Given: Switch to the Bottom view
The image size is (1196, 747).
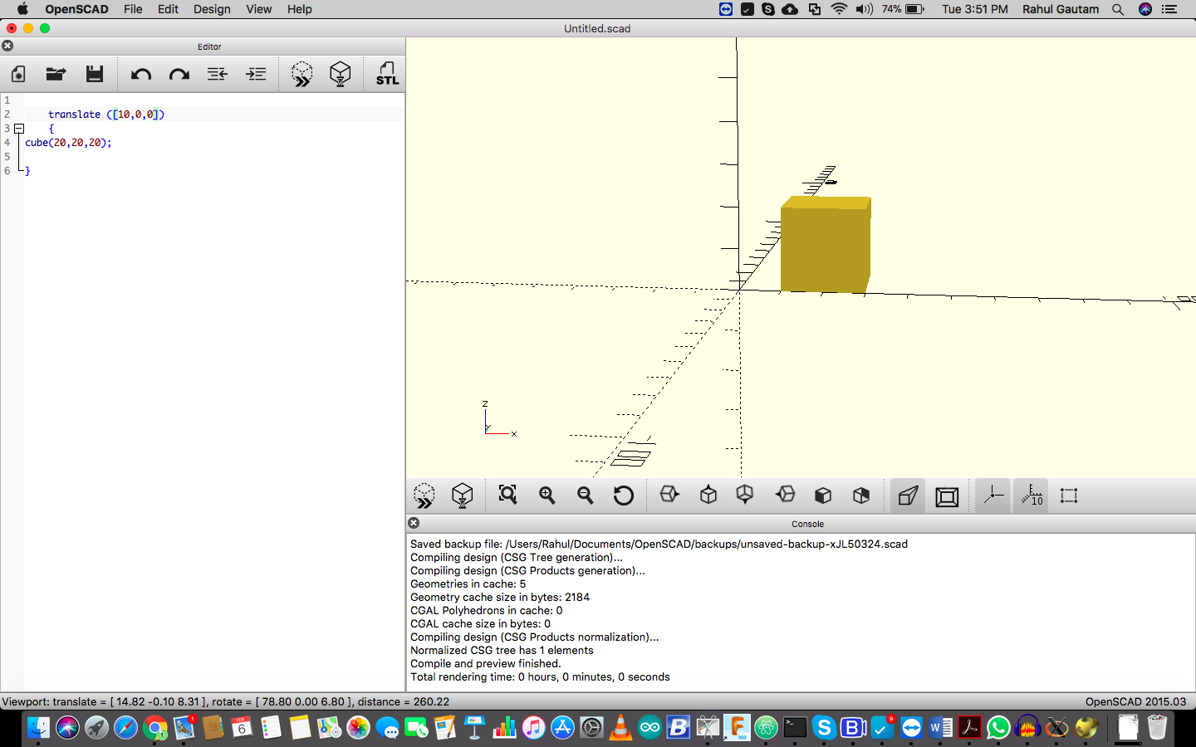Looking at the screenshot, I should pyautogui.click(x=745, y=496).
